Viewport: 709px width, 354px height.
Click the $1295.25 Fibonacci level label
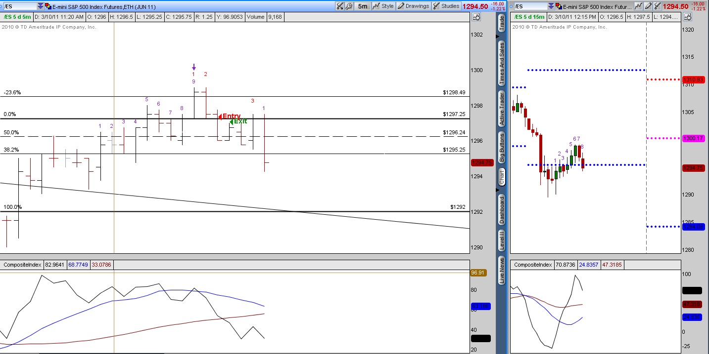(454, 150)
